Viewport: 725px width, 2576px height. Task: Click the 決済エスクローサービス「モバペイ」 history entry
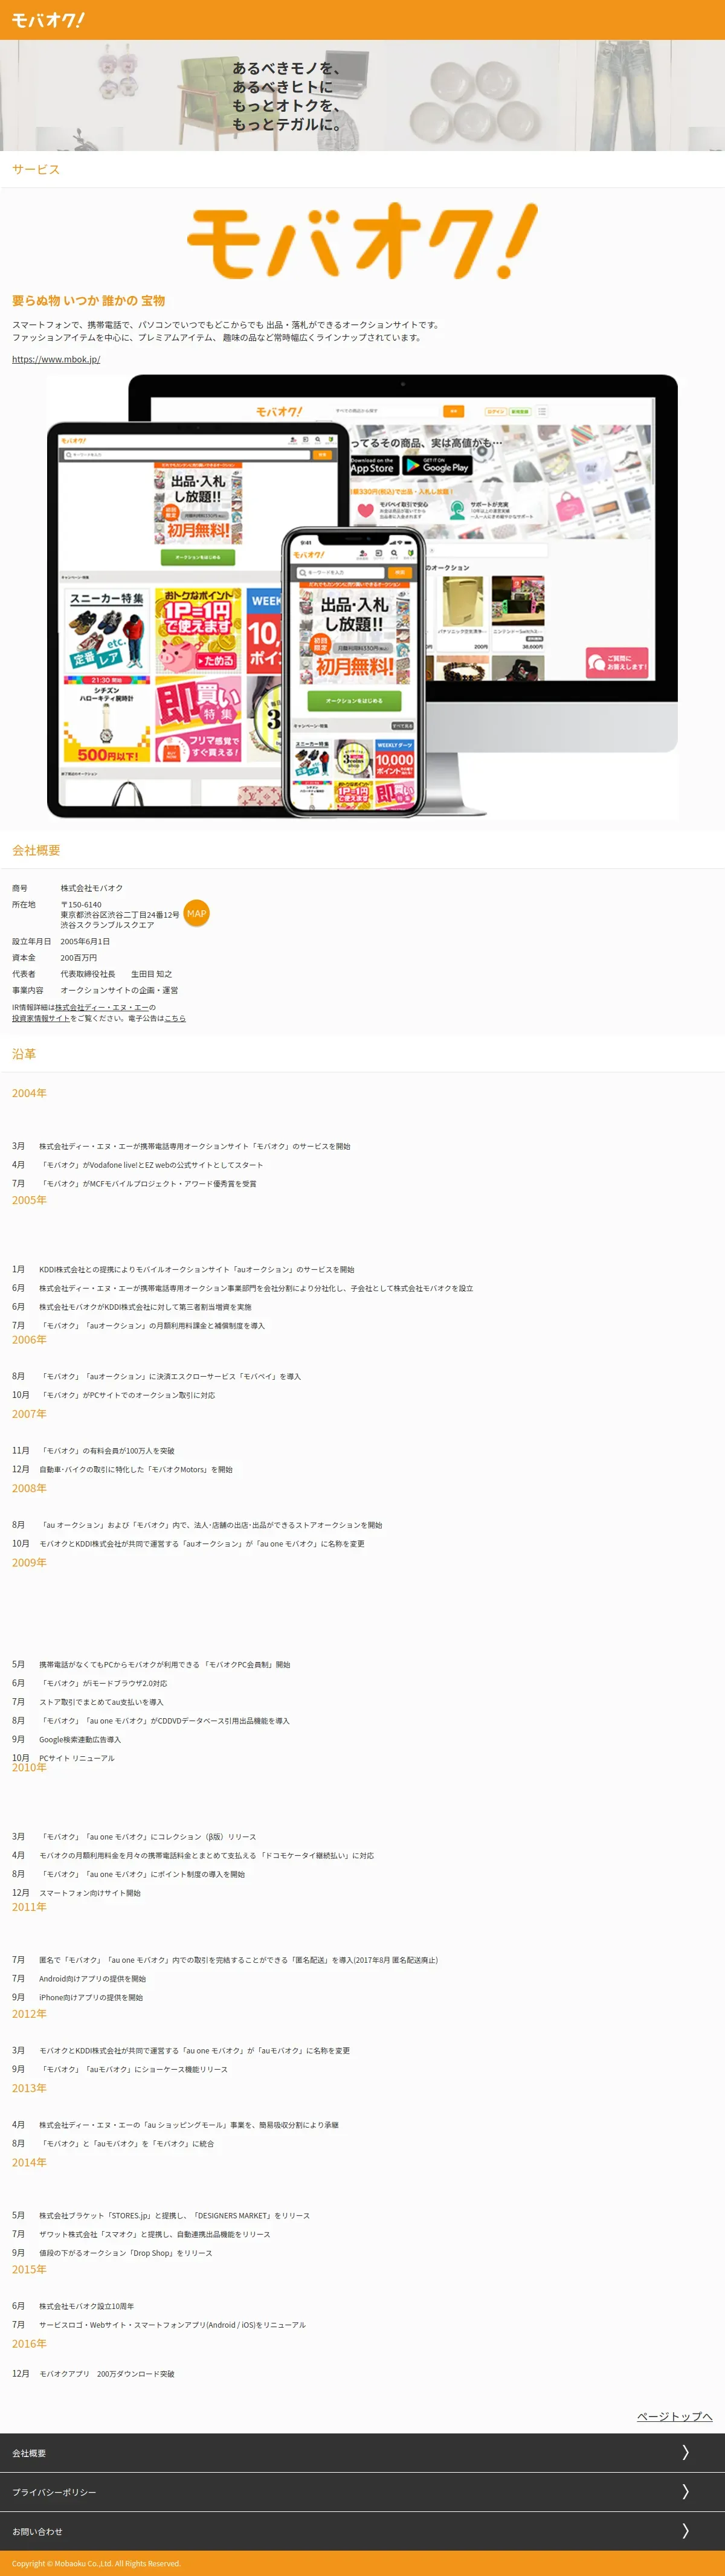(x=170, y=1376)
